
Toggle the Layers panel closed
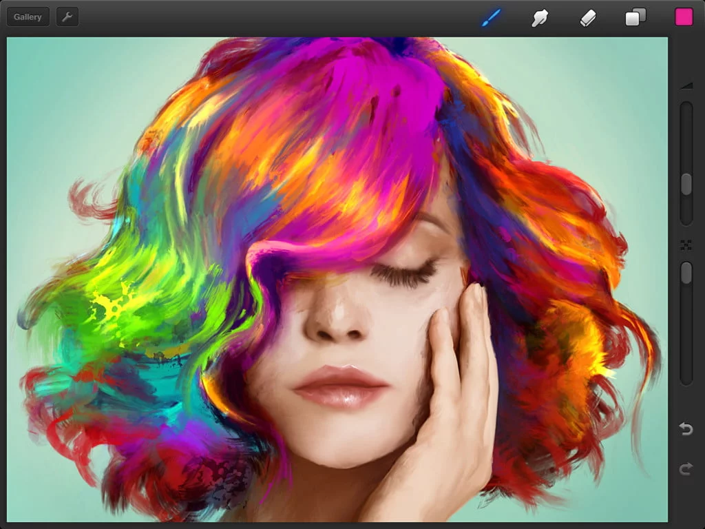[634, 17]
